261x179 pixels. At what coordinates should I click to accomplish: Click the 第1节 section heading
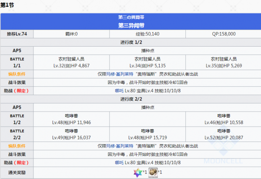coord(7,5)
